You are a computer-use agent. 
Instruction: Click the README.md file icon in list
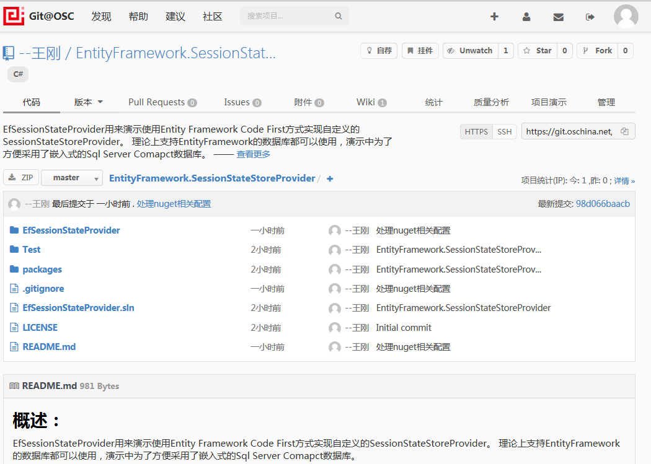pyautogui.click(x=14, y=347)
